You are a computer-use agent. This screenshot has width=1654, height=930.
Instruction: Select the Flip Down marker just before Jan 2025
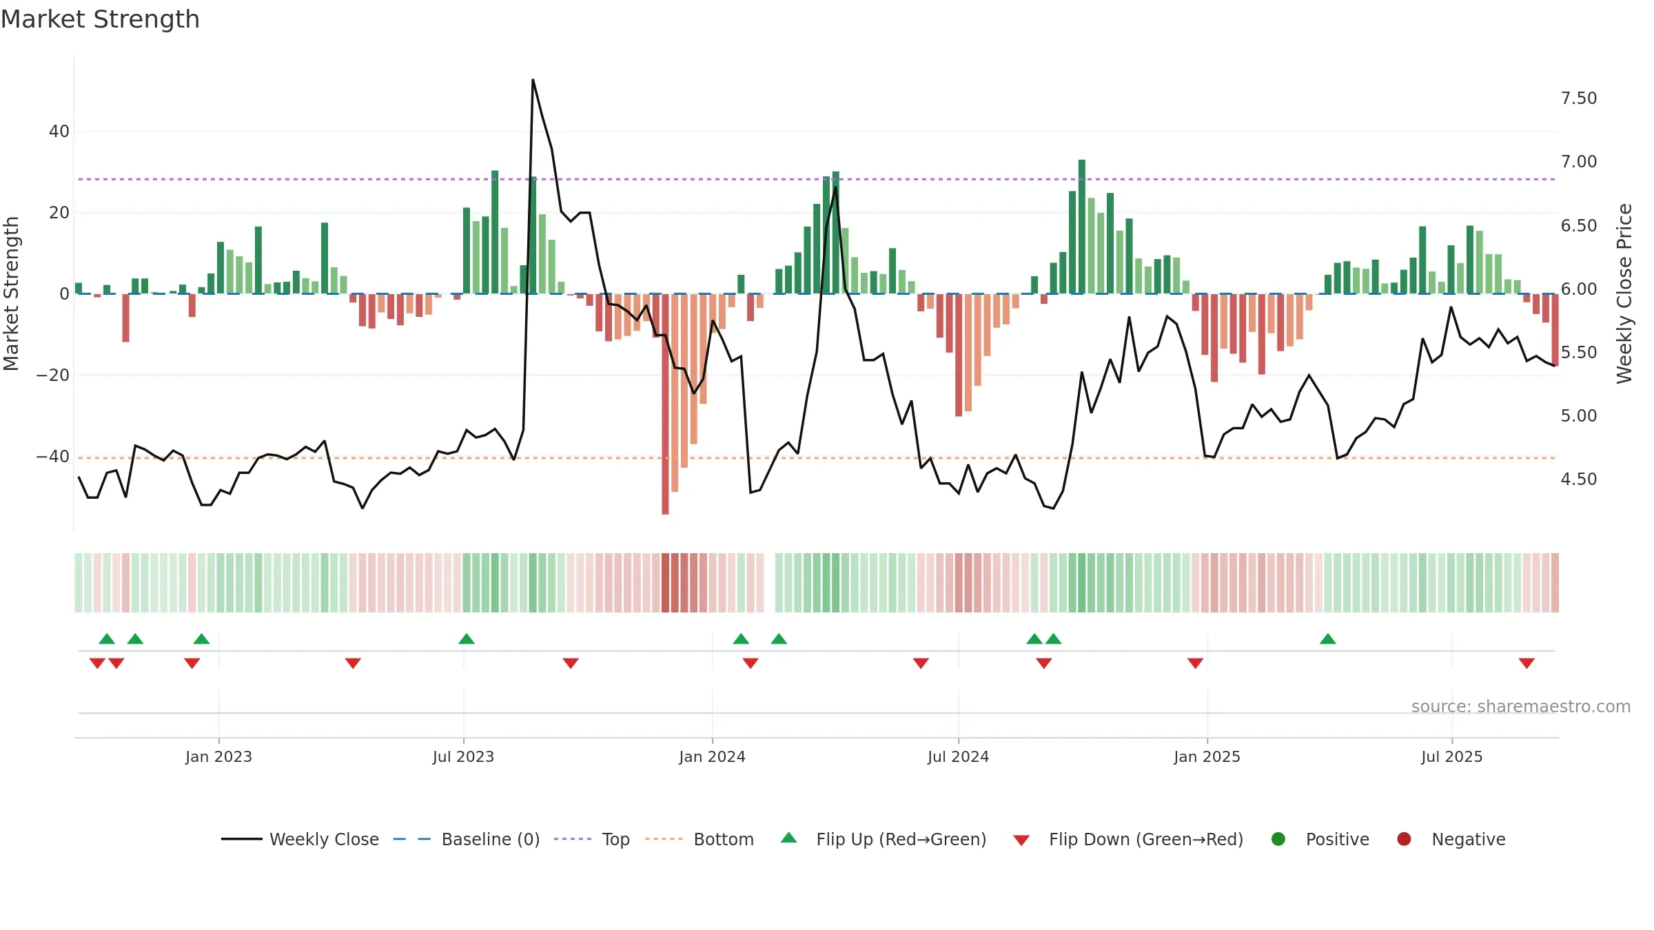tap(1196, 663)
